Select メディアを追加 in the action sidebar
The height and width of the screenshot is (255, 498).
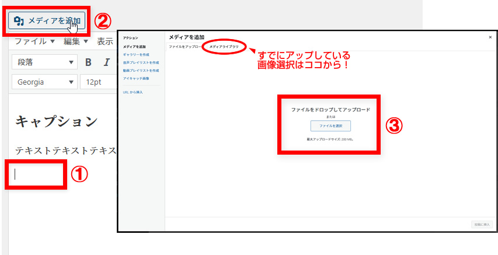[134, 46]
